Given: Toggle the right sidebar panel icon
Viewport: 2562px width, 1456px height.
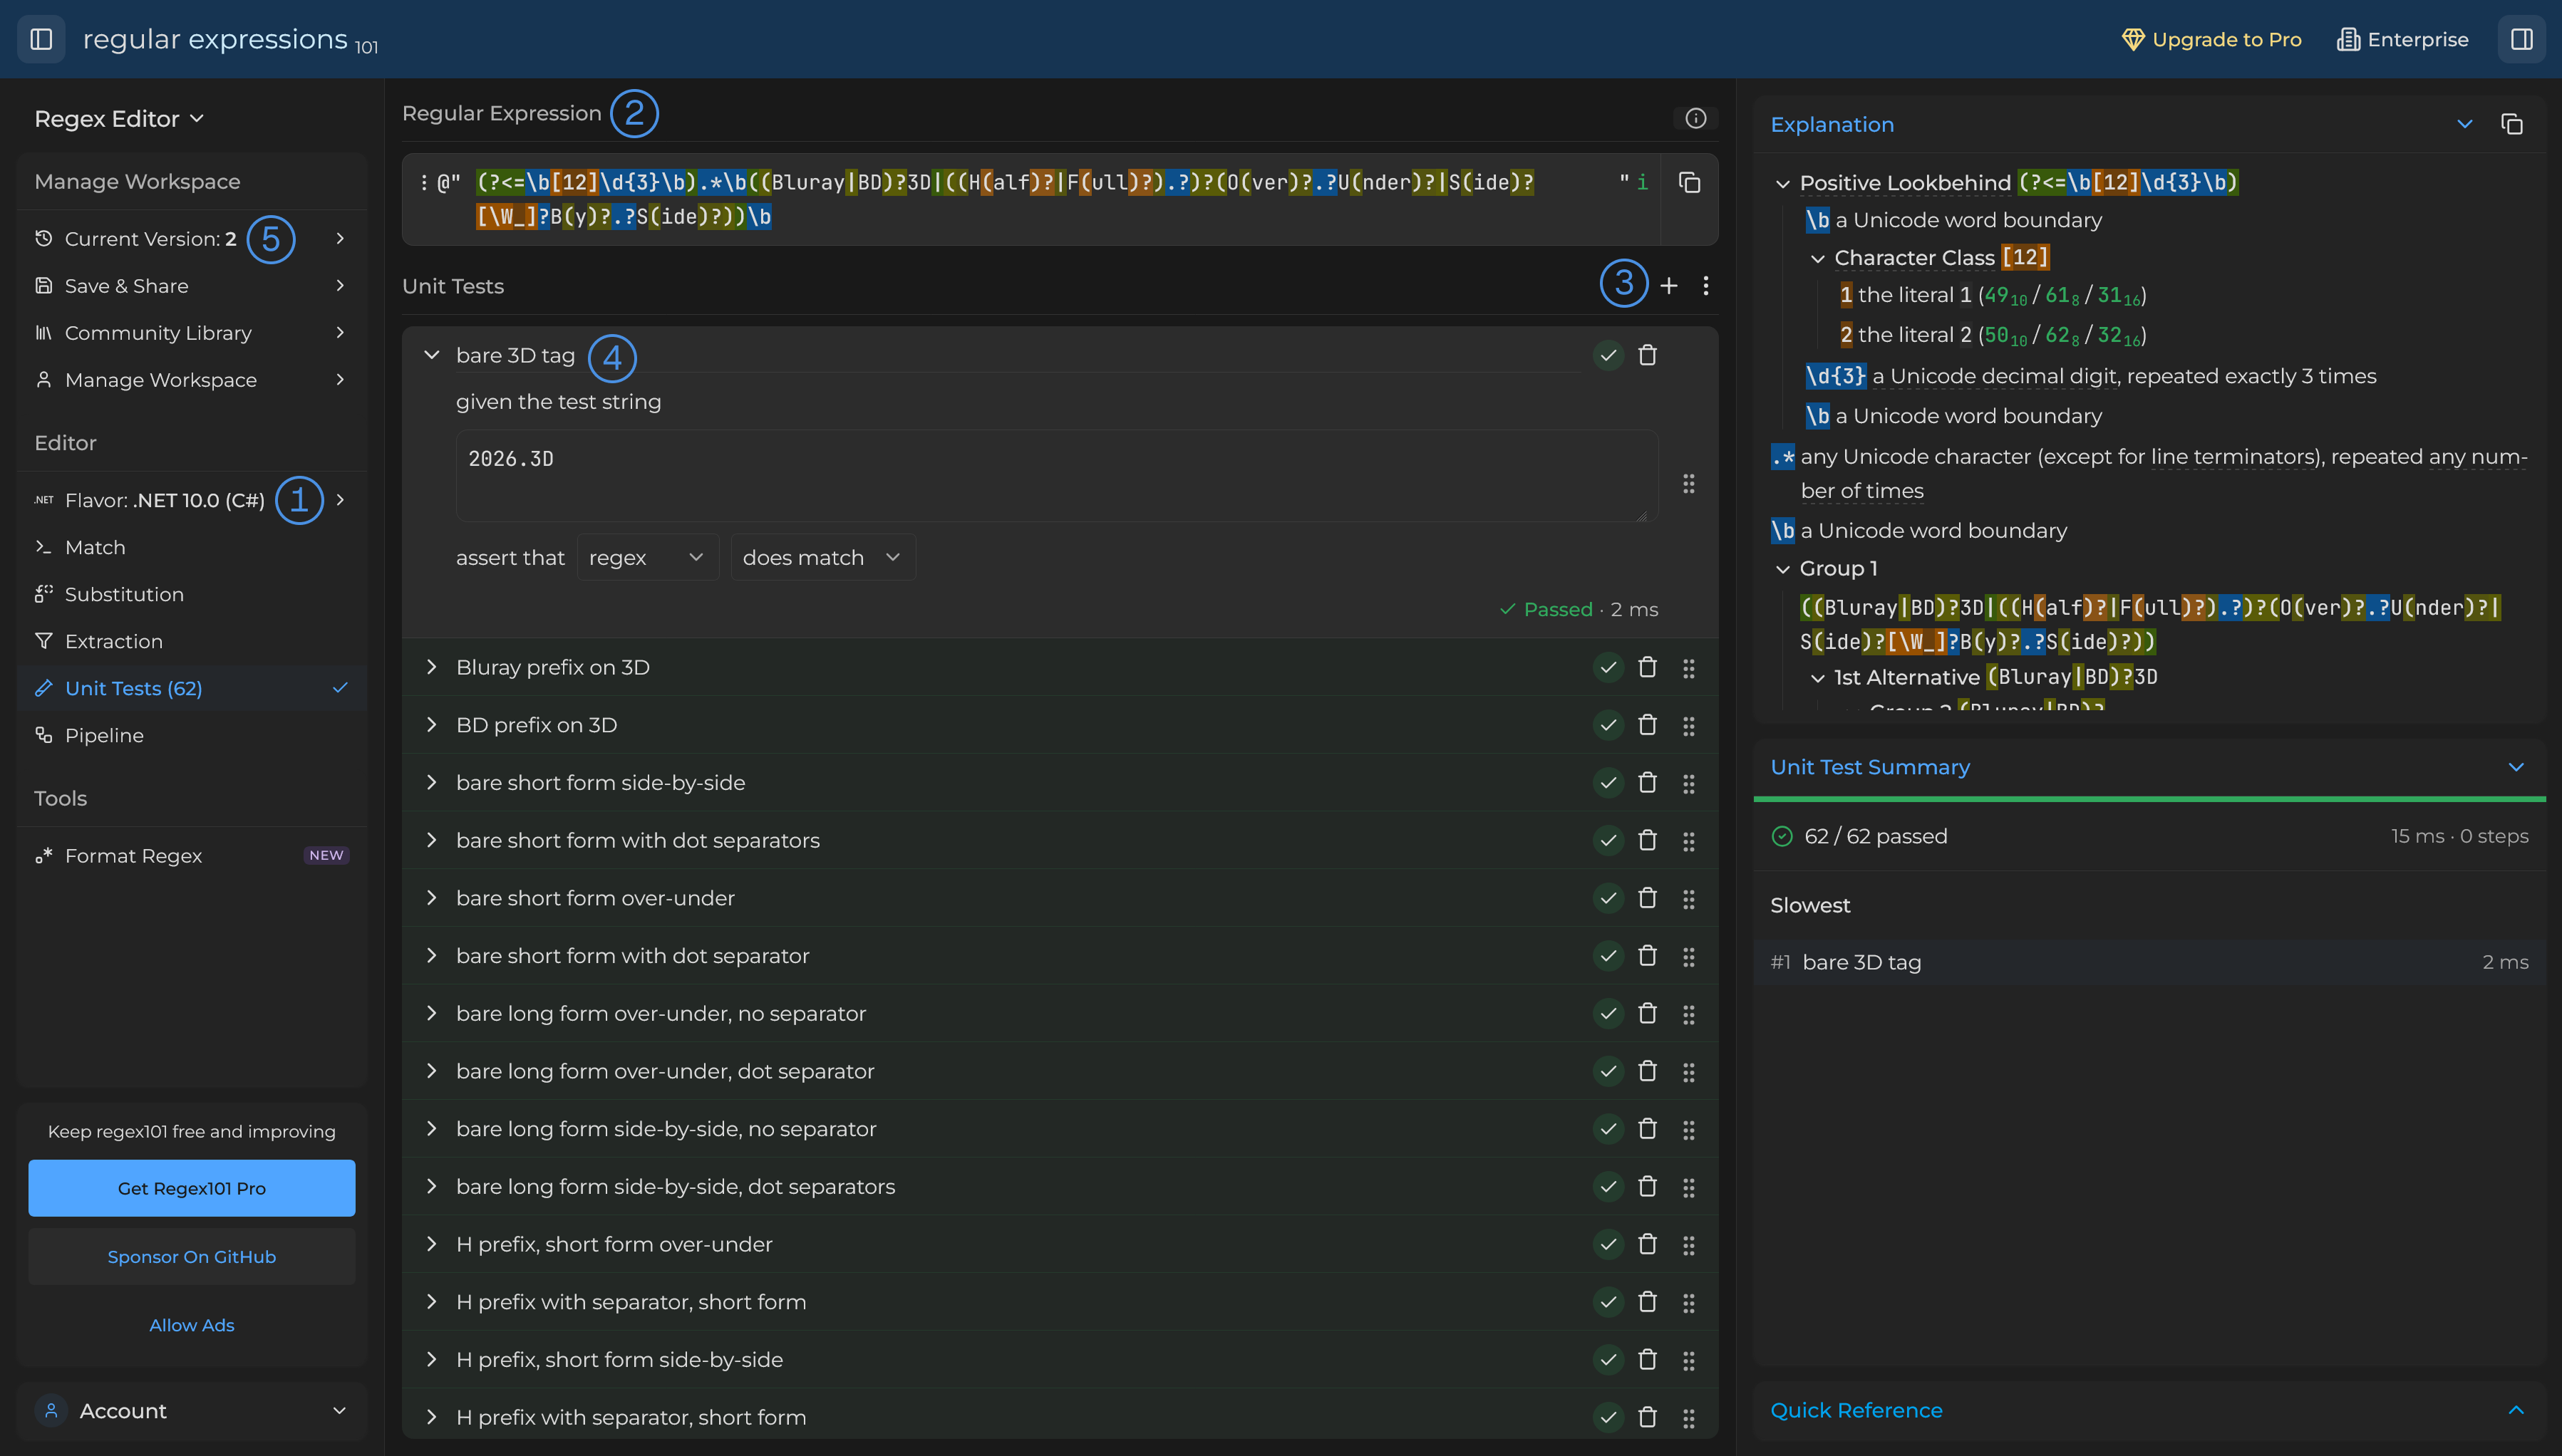Looking at the screenshot, I should pyautogui.click(x=2521, y=39).
